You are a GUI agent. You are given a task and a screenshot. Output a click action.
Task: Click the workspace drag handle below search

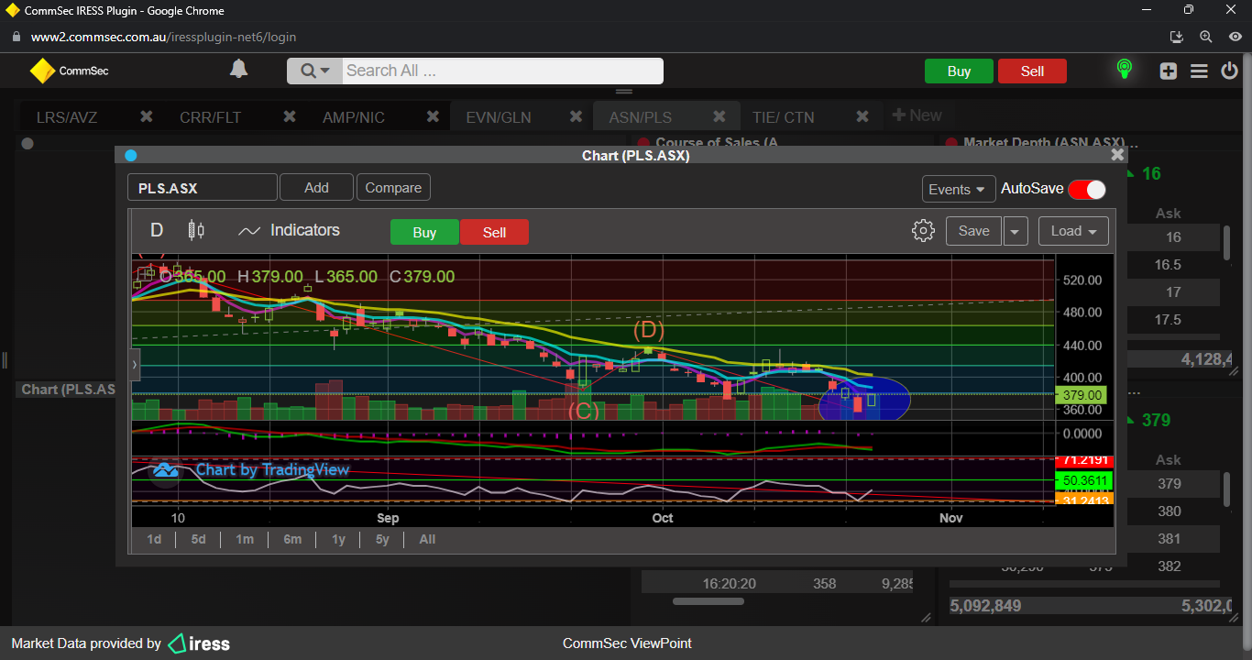coord(624,92)
